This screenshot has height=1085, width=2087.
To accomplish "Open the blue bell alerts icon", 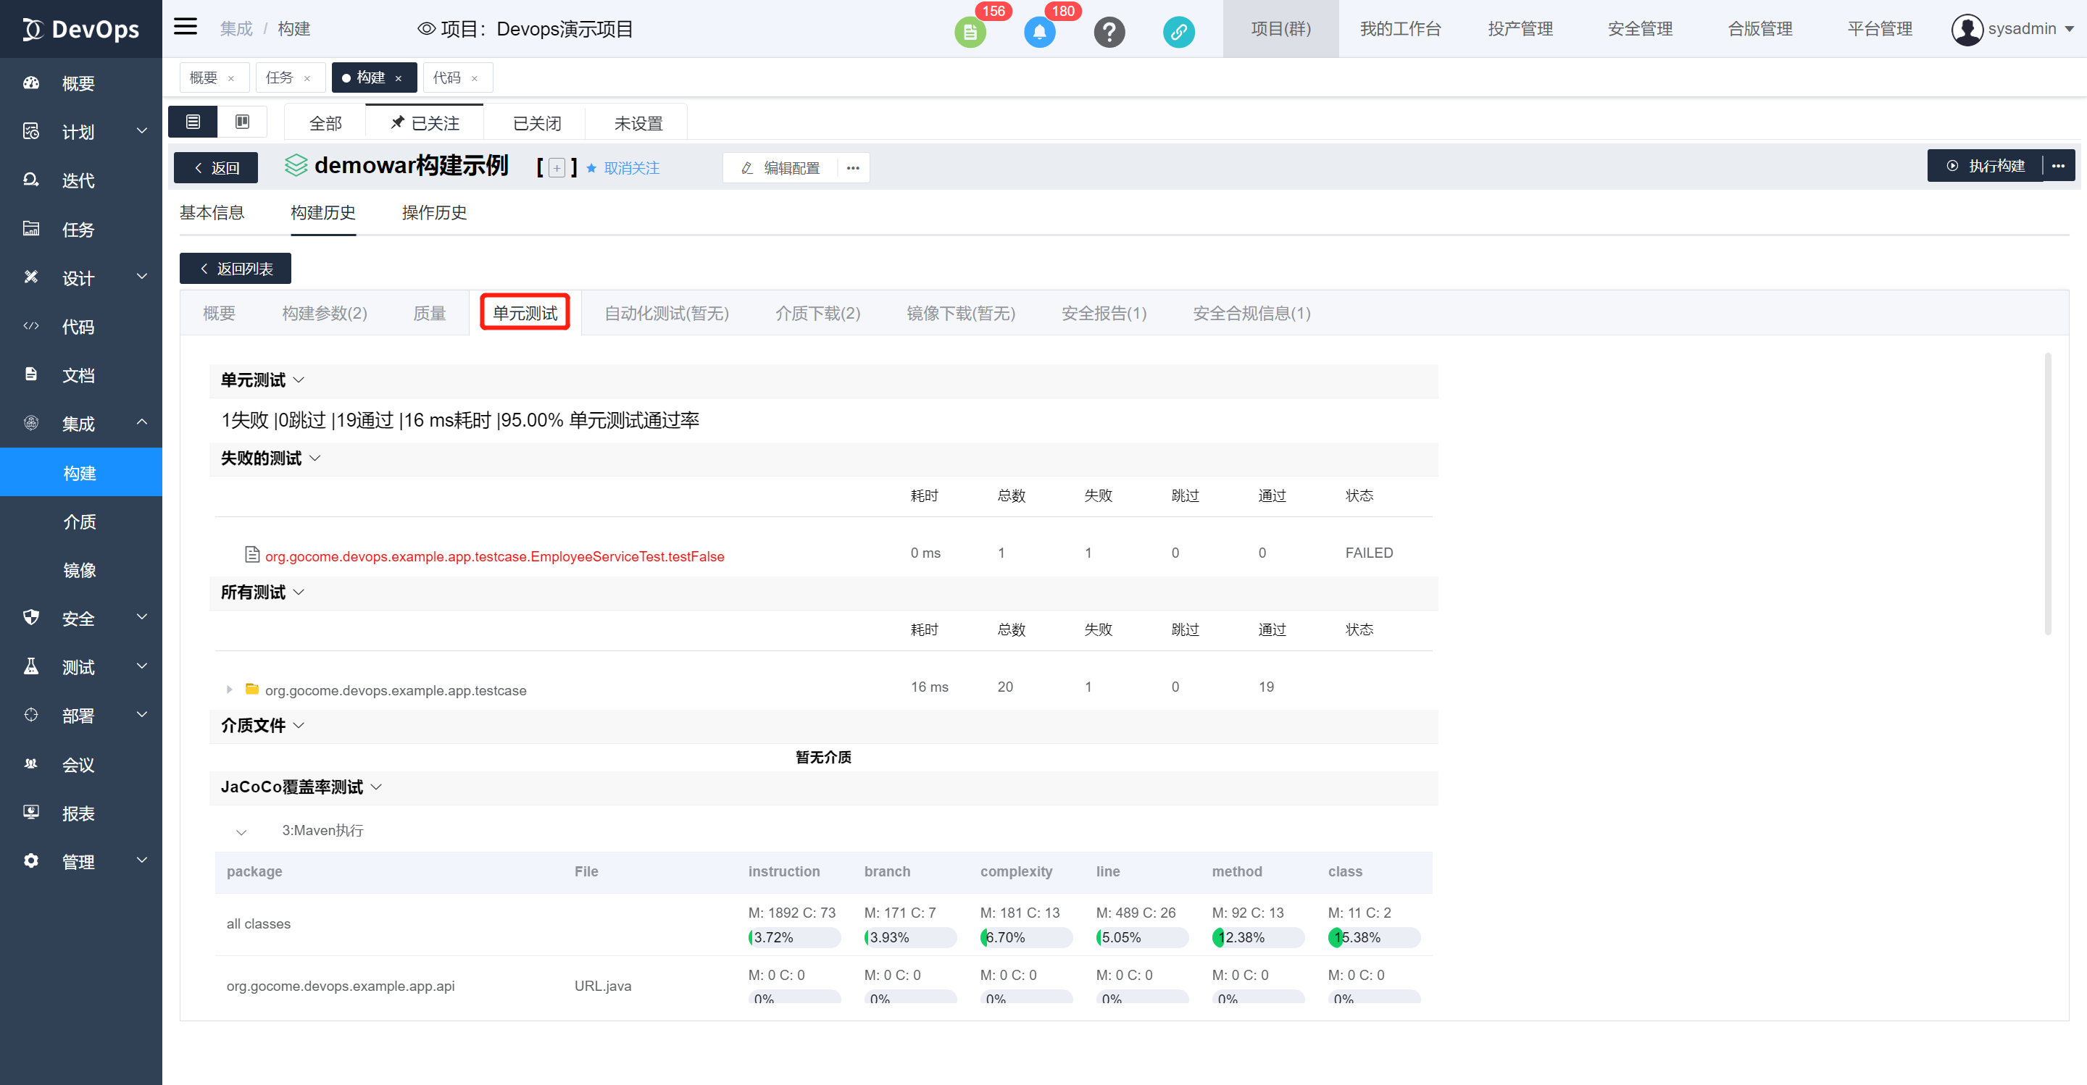I will pyautogui.click(x=1039, y=32).
